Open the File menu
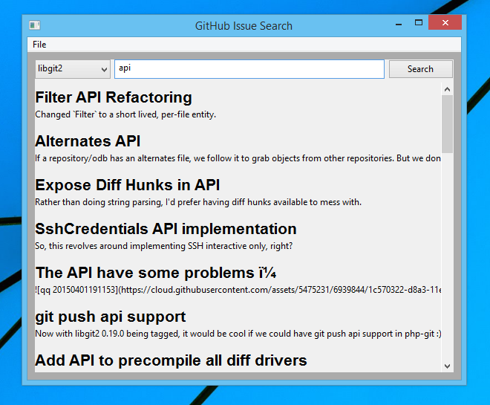 pos(39,45)
